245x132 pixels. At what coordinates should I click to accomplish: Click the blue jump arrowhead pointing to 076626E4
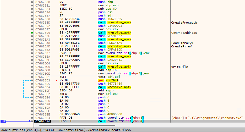pyautogui.click(x=29, y=97)
